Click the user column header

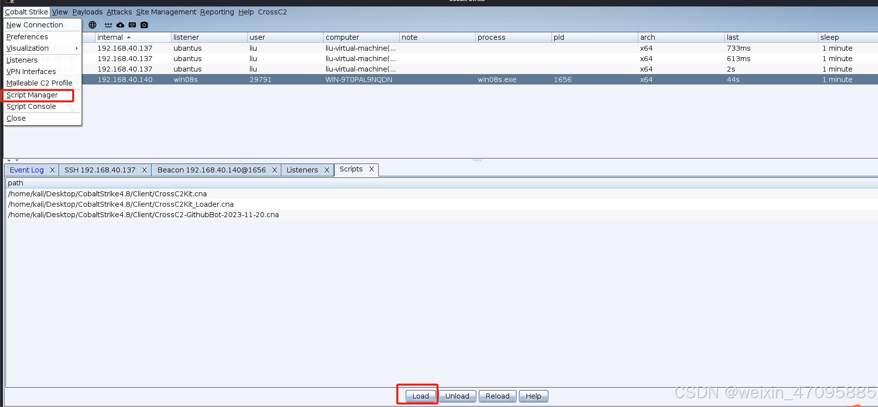click(x=285, y=37)
